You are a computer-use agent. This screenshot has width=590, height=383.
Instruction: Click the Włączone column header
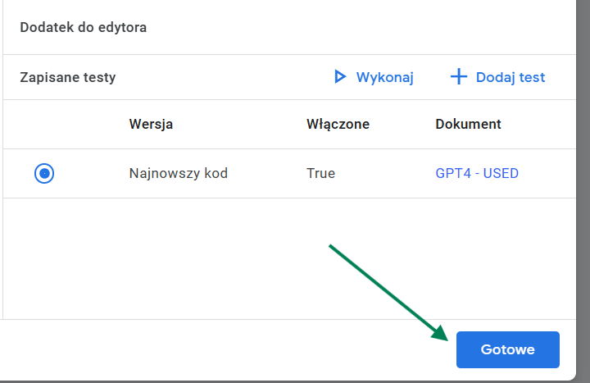338,124
